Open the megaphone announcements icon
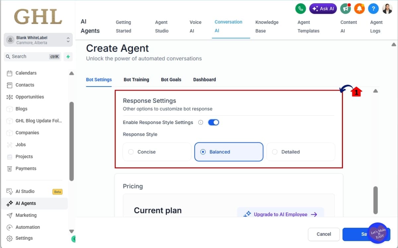398x248 pixels. coord(346,9)
